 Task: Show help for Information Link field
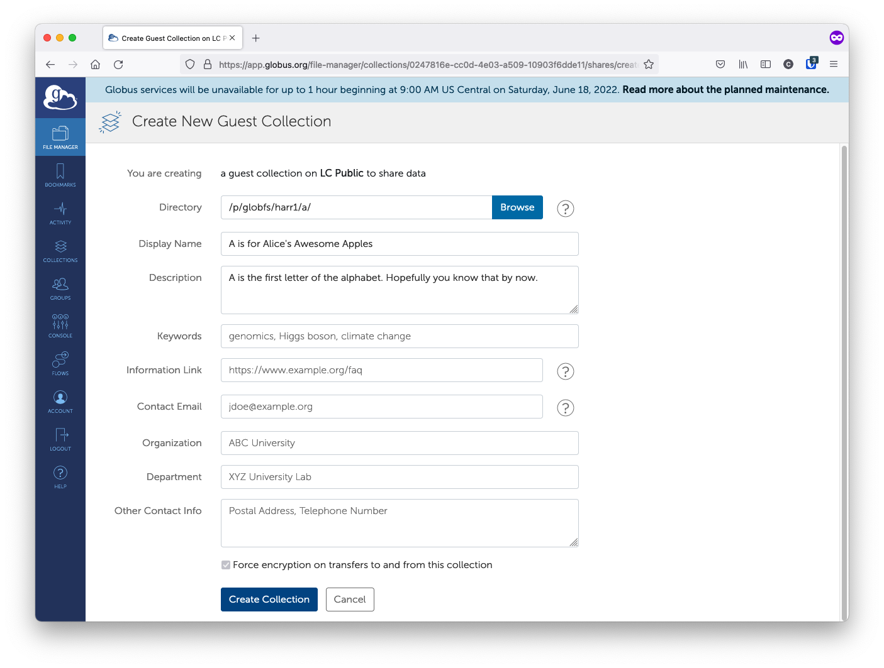pyautogui.click(x=566, y=371)
